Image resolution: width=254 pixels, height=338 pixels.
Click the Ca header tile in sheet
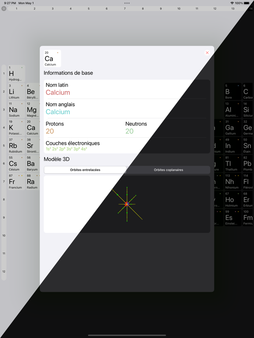coord(52,59)
